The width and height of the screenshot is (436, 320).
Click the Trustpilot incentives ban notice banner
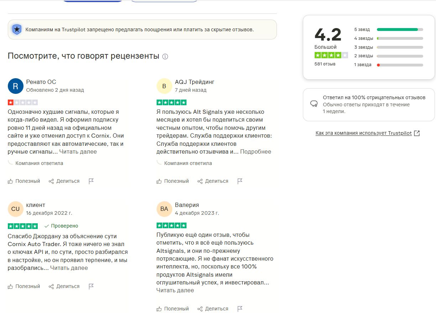[x=142, y=30]
